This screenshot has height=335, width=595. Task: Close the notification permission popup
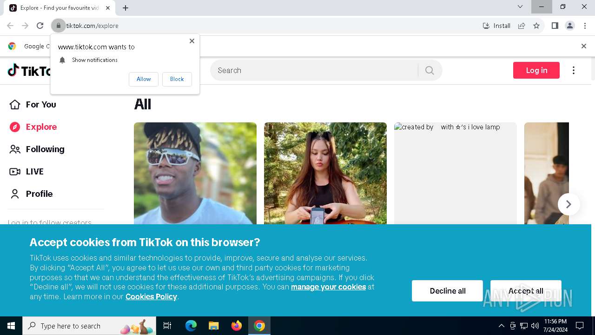coord(192,41)
